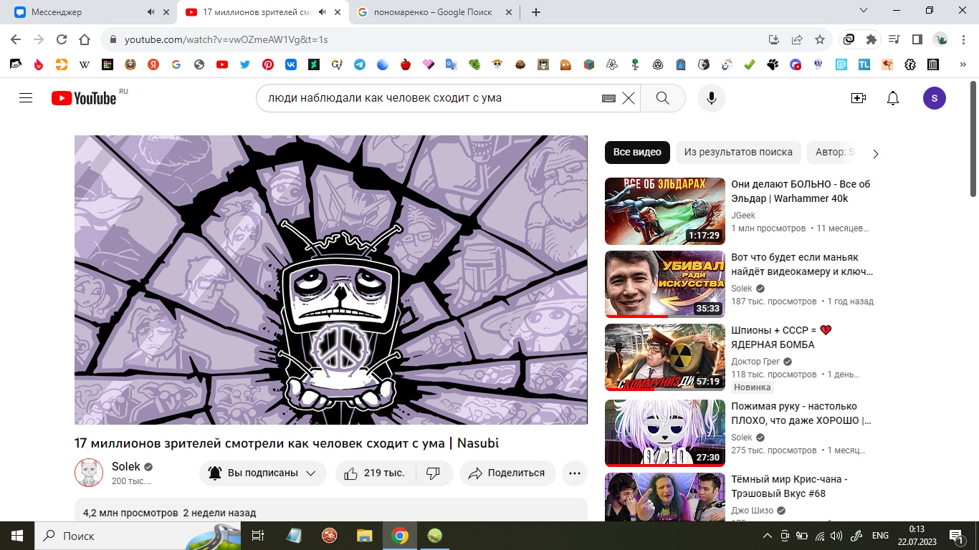Image resolution: width=979 pixels, height=550 pixels.
Task: Open File Explorer from the taskbar
Action: [365, 536]
